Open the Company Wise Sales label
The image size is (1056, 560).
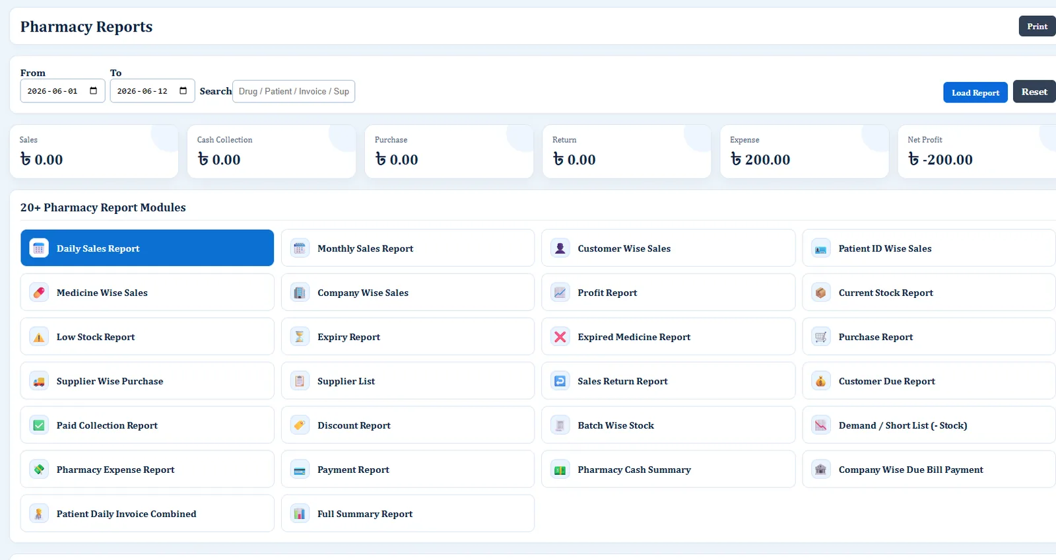363,293
